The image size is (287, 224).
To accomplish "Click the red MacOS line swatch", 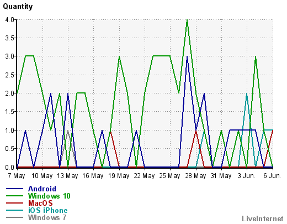I will (x=14, y=203).
